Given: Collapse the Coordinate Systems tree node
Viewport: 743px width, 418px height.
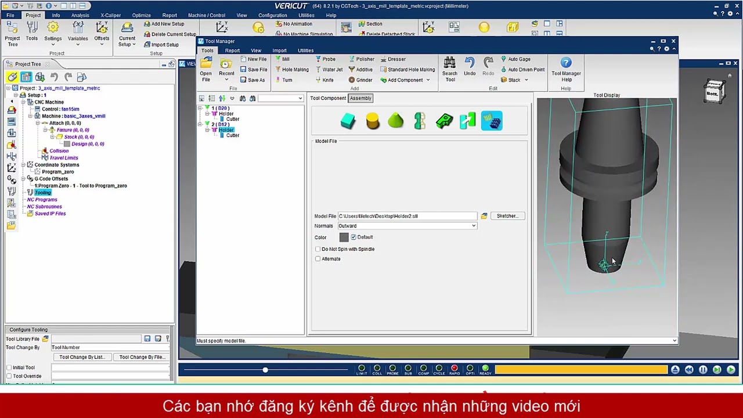Looking at the screenshot, I should point(23,165).
